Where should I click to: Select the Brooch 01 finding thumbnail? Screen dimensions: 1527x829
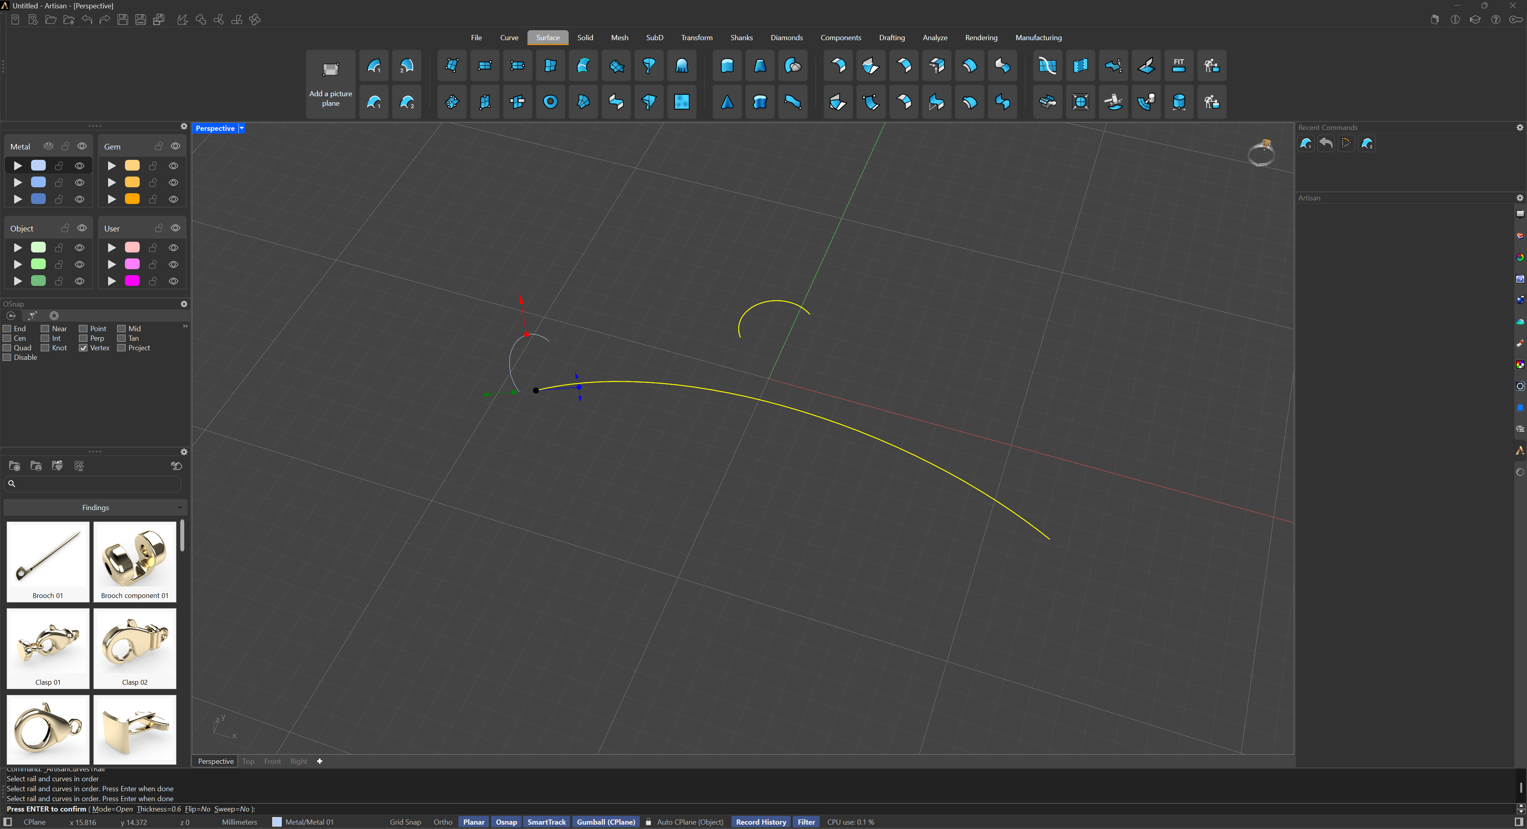pos(48,562)
